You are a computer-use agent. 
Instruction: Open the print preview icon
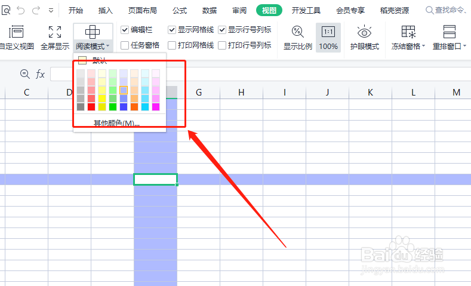pyautogui.click(x=6, y=11)
